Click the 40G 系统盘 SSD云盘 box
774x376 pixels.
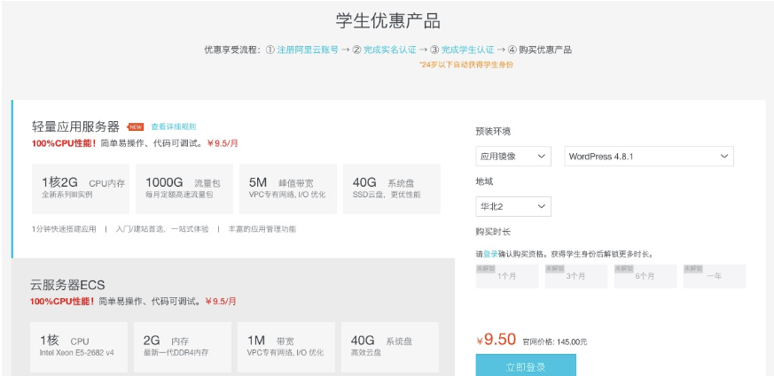[392, 188]
